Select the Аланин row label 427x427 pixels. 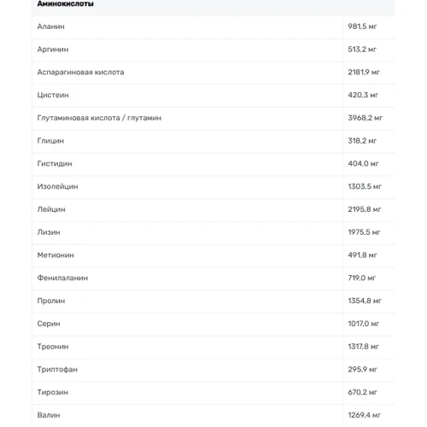coord(50,26)
